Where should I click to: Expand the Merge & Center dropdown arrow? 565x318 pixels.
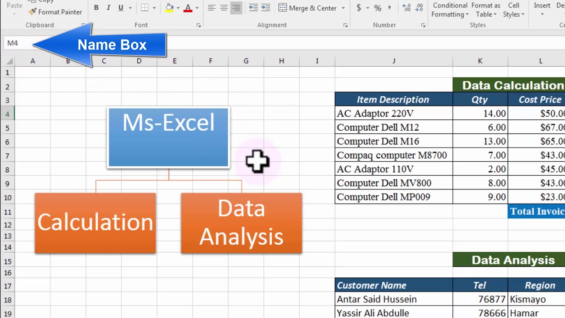(x=343, y=8)
